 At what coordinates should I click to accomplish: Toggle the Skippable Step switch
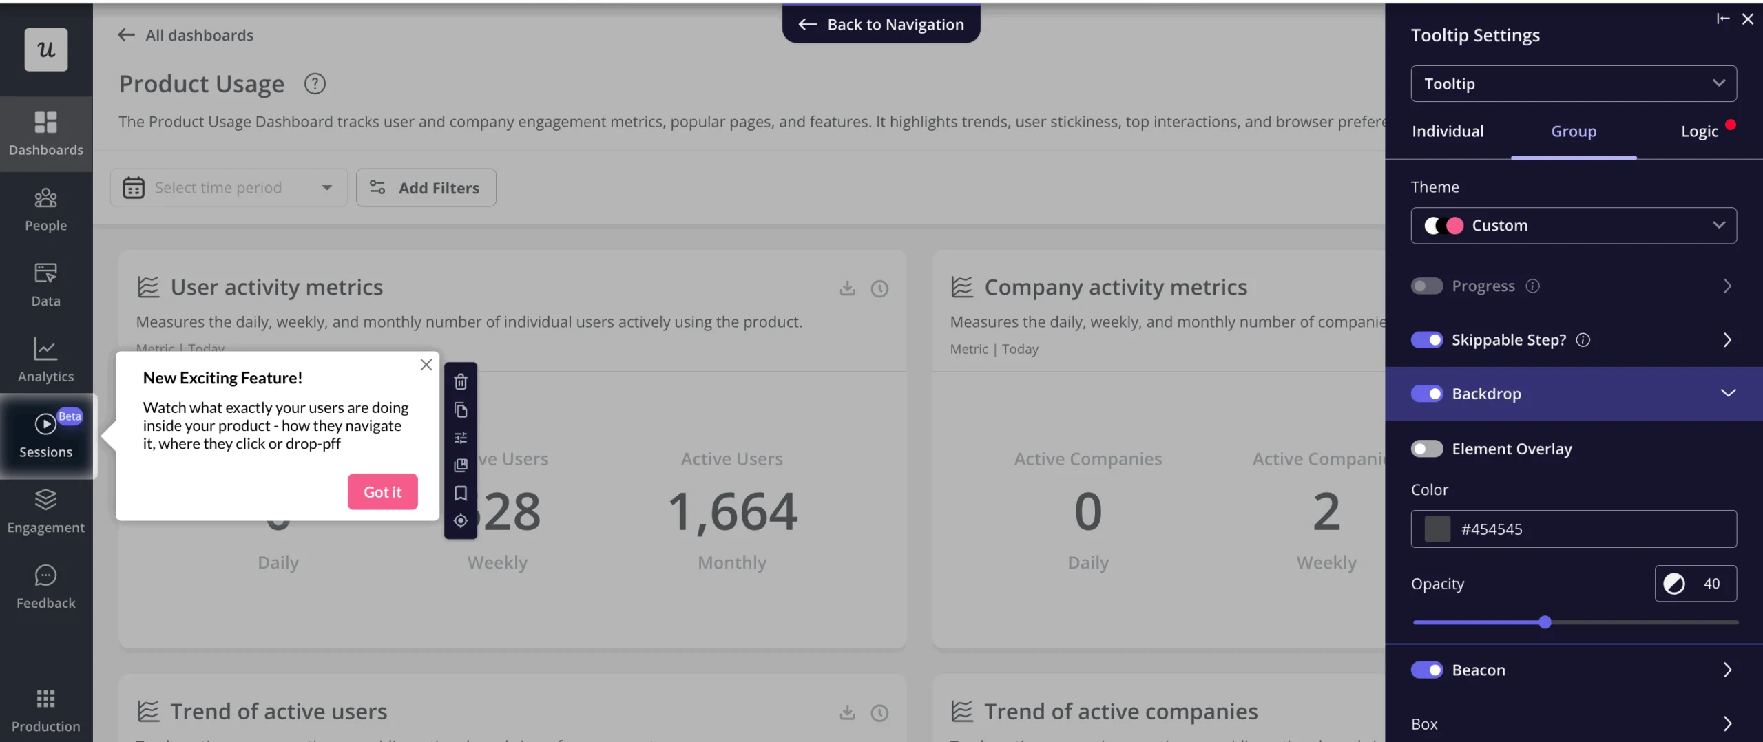1426,340
